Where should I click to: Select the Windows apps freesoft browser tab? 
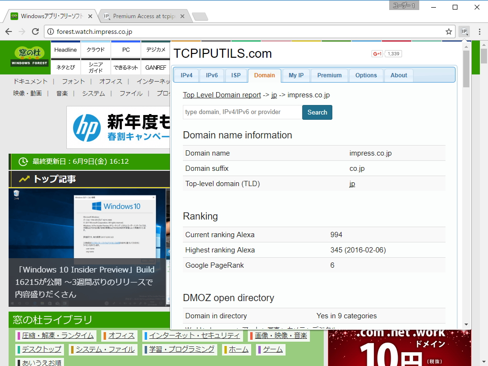(52, 16)
